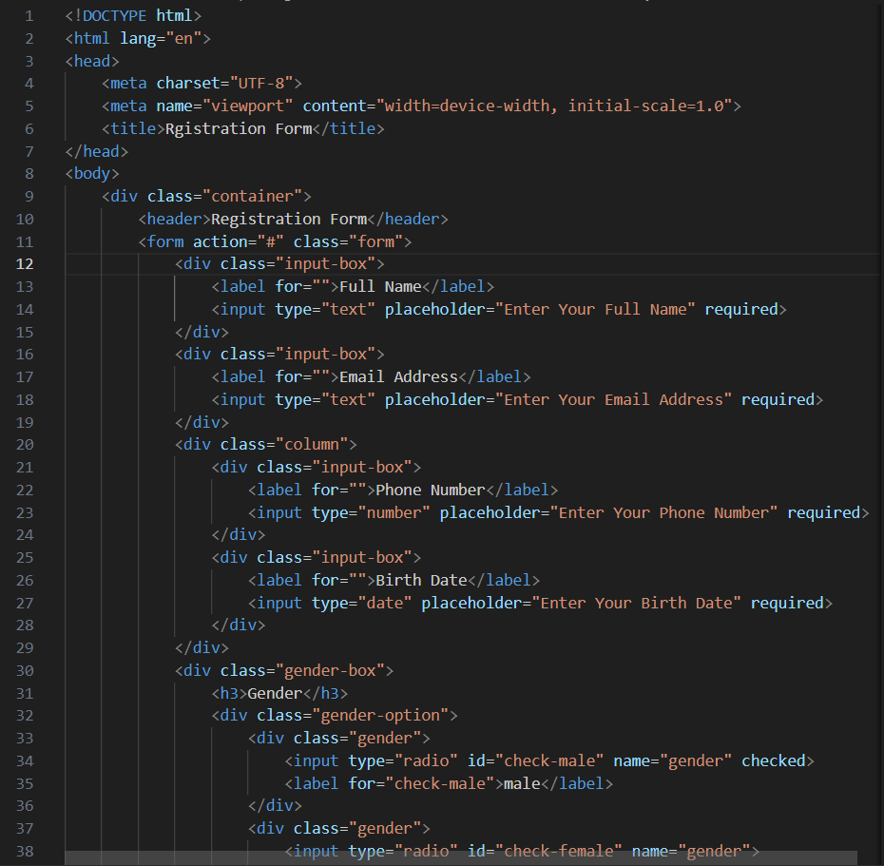
Task: Click the id value "check-male" on line 34
Action: [x=549, y=760]
